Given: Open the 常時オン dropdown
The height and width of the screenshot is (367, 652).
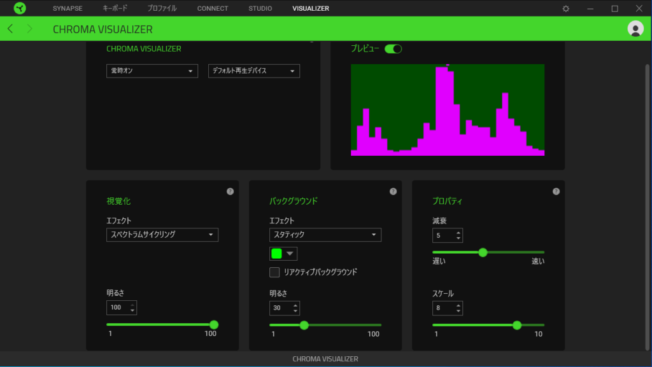Looking at the screenshot, I should 152,71.
